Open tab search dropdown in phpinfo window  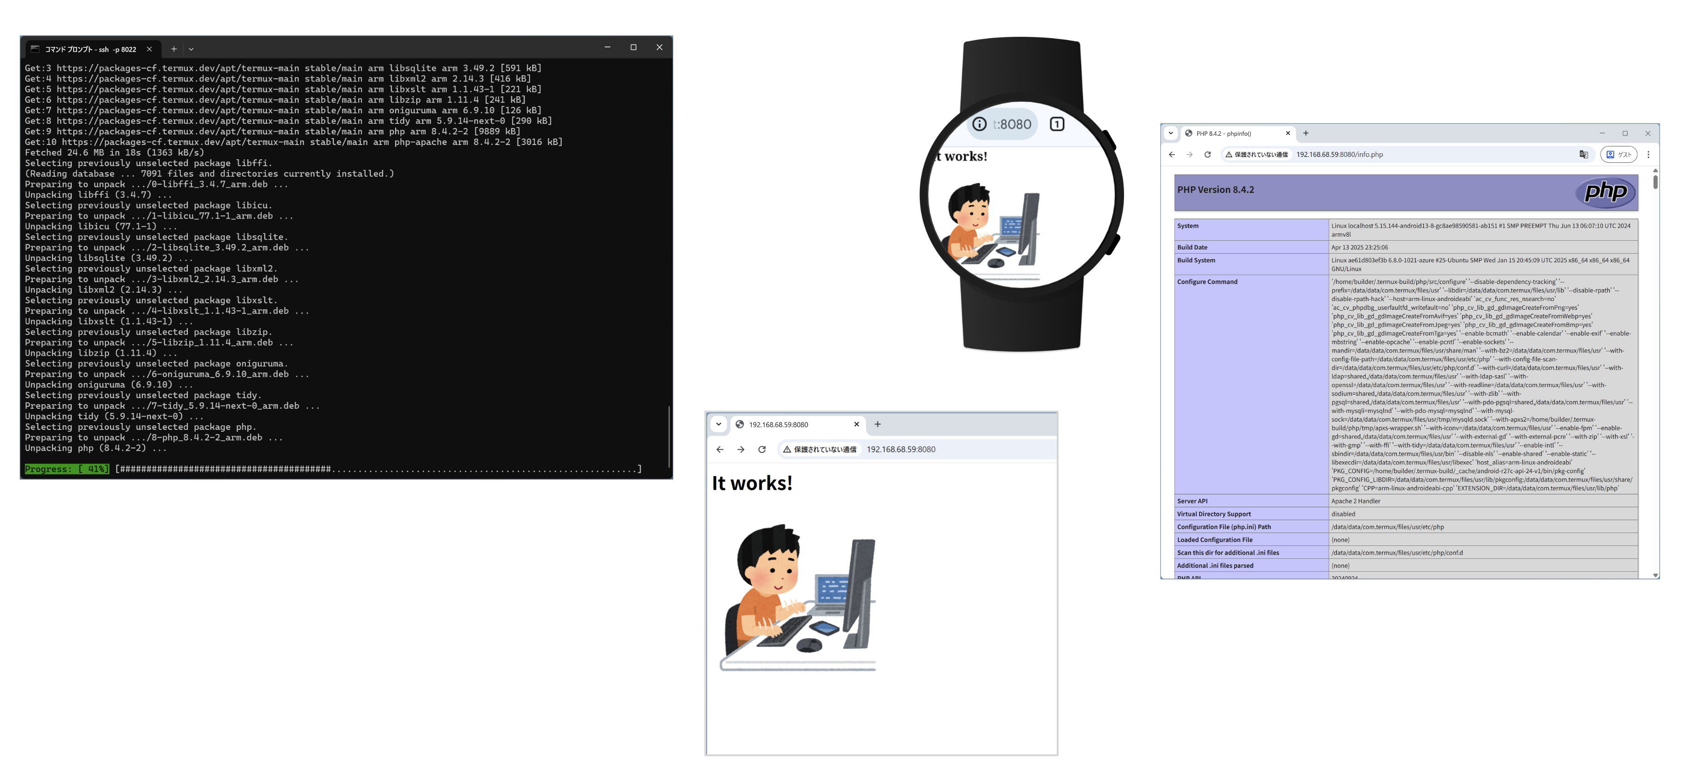[1171, 133]
